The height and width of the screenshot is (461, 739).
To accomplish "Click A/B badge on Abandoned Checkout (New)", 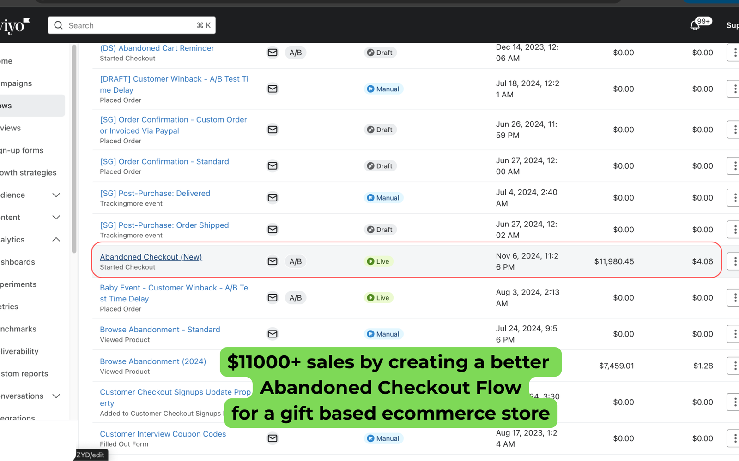I will 295,261.
